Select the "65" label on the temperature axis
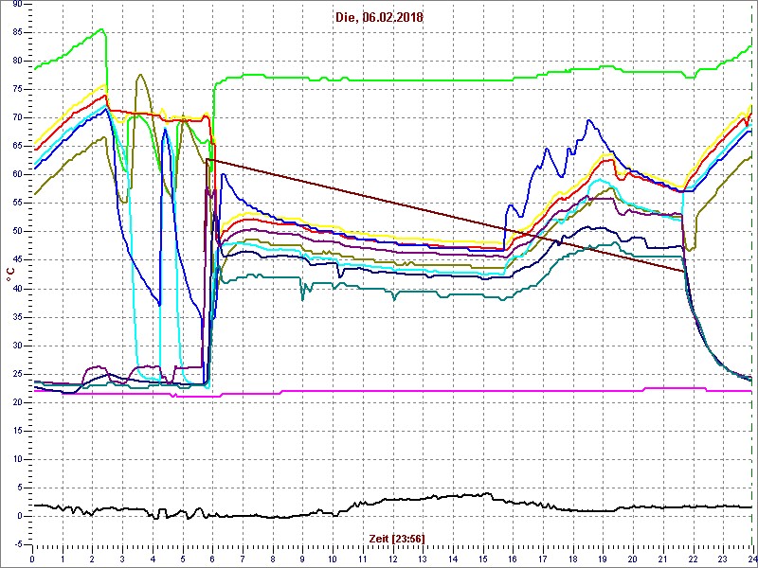 [18, 147]
